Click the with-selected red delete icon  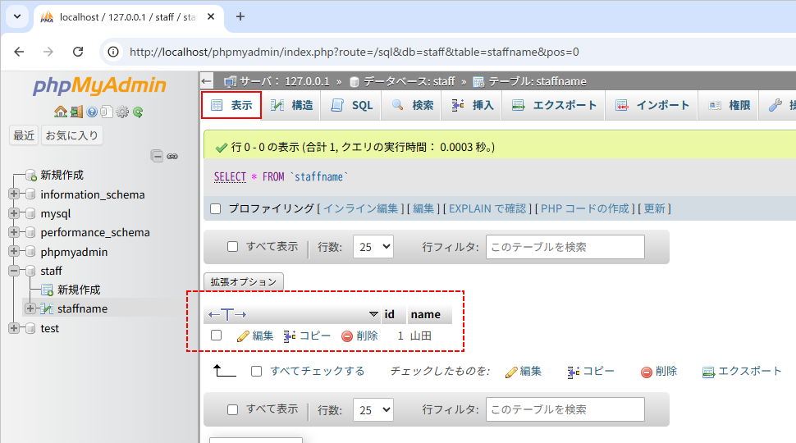(647, 372)
